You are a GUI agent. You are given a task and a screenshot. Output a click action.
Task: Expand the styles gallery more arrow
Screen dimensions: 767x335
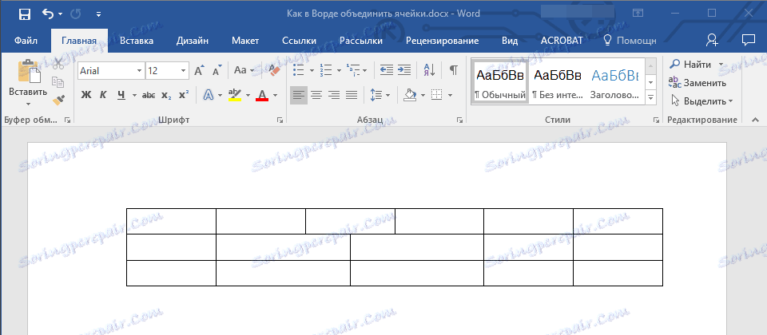650,97
